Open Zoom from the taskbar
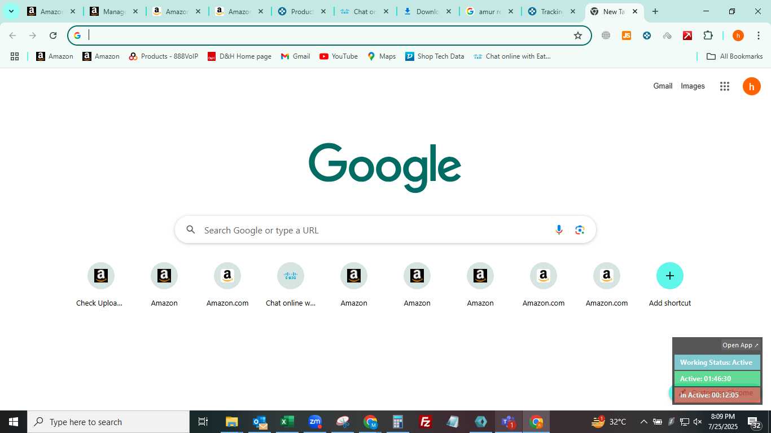 315,422
